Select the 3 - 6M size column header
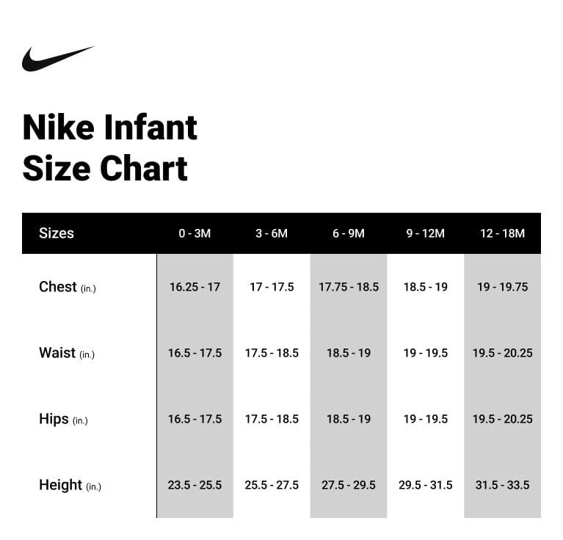The width and height of the screenshot is (563, 540). [x=272, y=233]
